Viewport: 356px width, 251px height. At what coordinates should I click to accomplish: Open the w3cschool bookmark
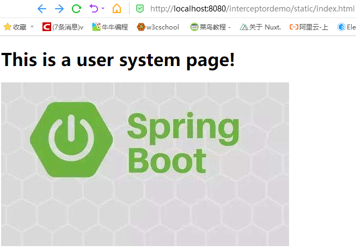[x=158, y=27]
